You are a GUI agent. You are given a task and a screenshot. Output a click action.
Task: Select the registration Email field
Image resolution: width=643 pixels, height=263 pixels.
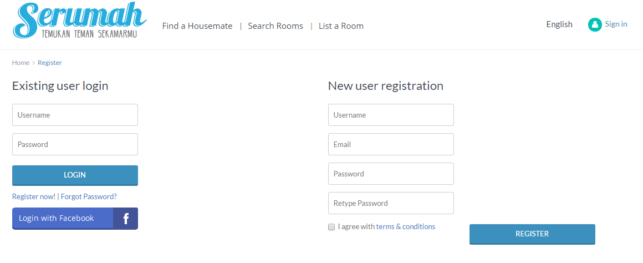point(391,144)
